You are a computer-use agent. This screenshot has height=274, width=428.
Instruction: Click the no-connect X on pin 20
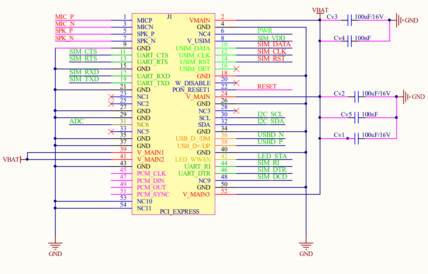[x=236, y=83]
